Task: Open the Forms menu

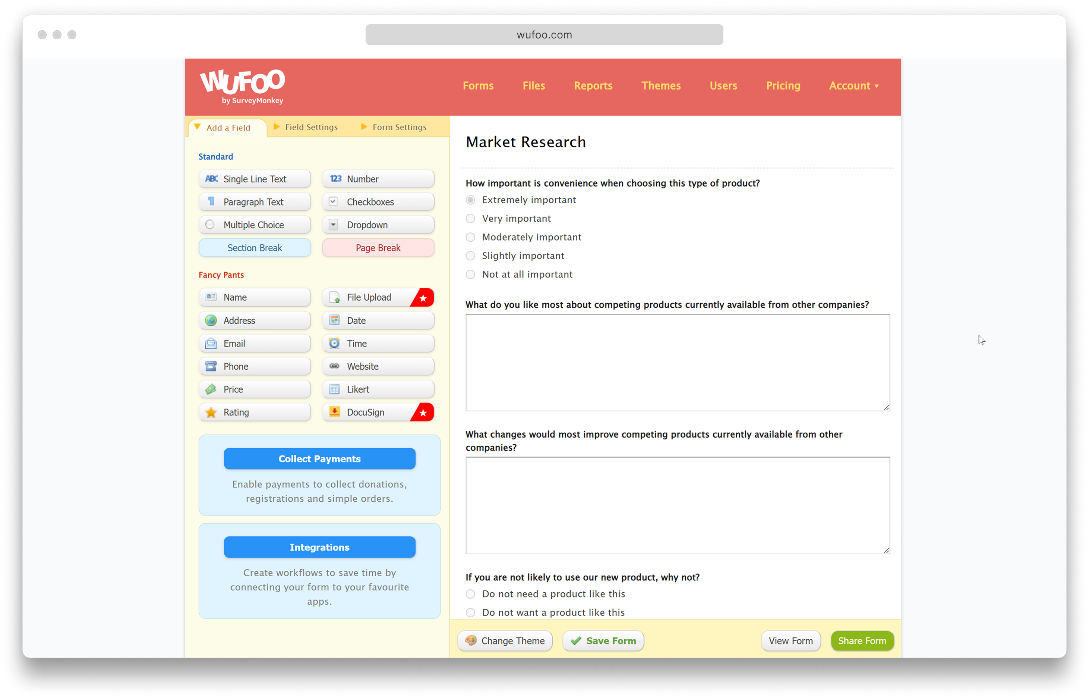Action: (478, 86)
